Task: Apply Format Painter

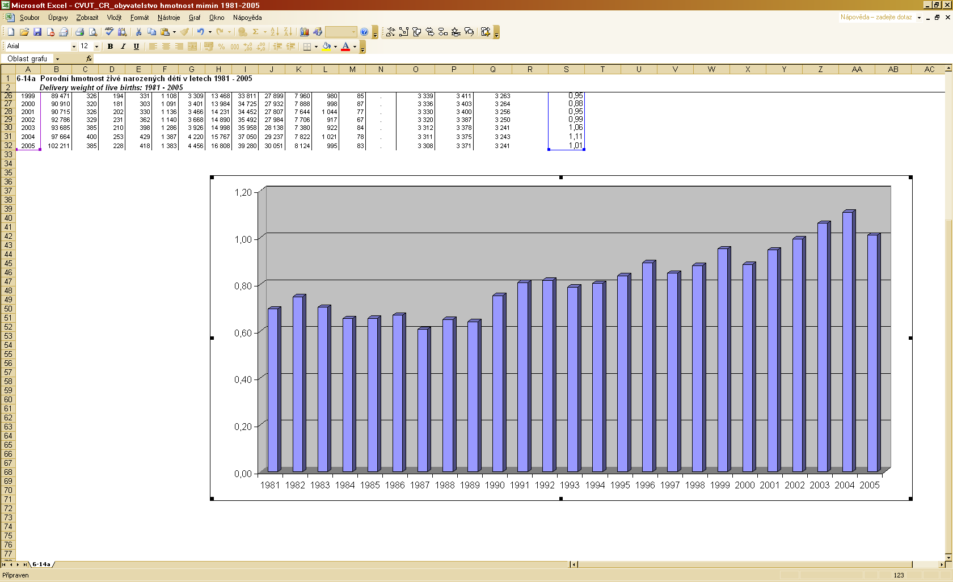Action: pyautogui.click(x=185, y=32)
